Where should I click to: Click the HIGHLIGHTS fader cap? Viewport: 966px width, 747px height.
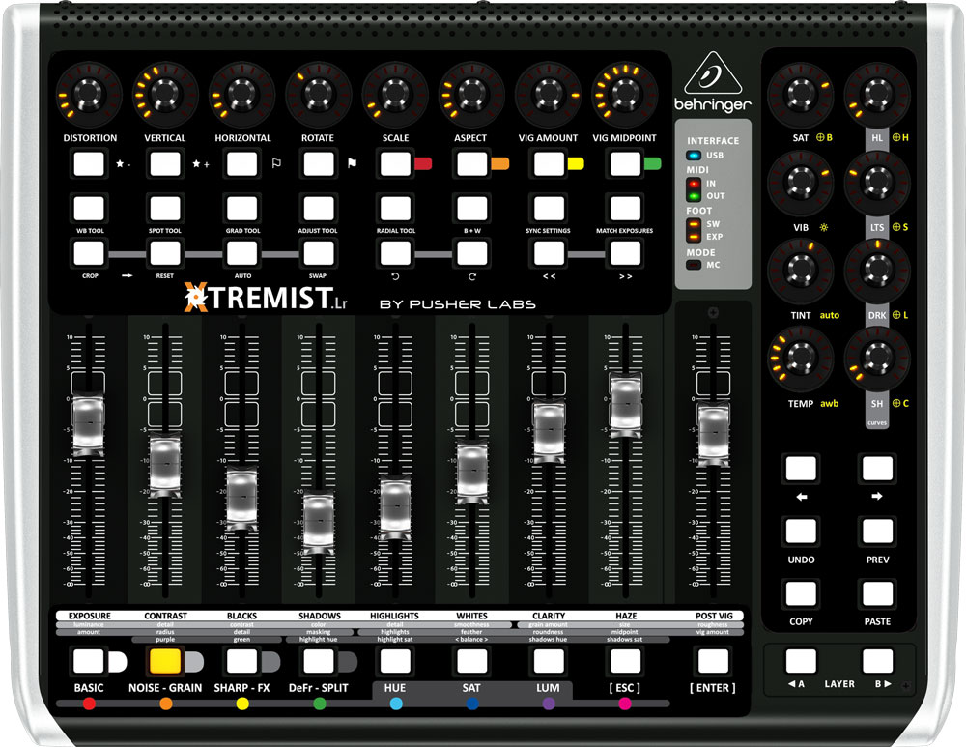(x=395, y=507)
